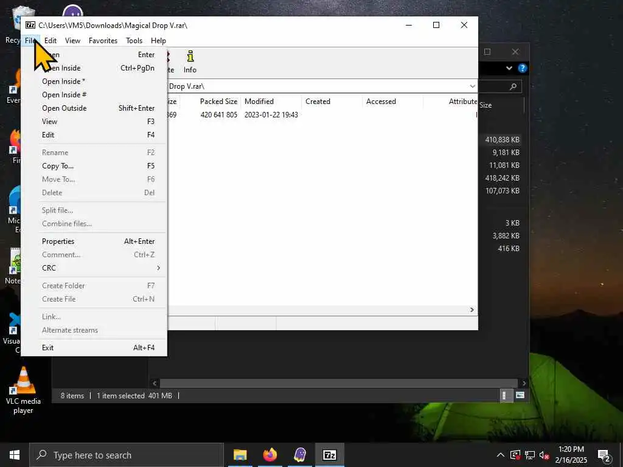Image resolution: width=623 pixels, height=467 pixels.
Task: Click the help question mark in Explorer window
Action: [x=522, y=68]
